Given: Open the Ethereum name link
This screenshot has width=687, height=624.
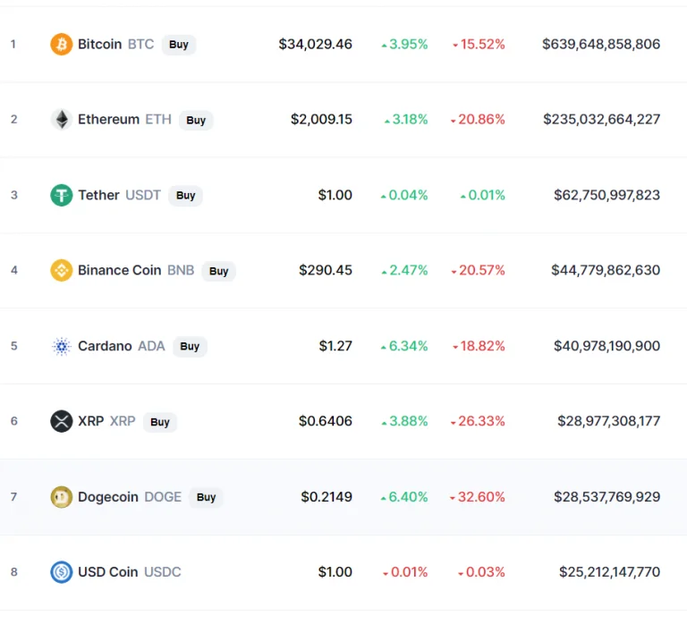Looking at the screenshot, I should point(108,120).
